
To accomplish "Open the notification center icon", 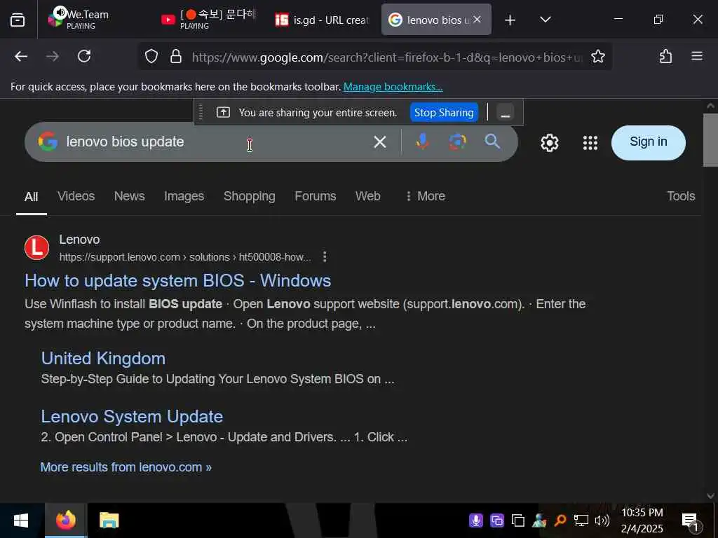I will pyautogui.click(x=690, y=521).
